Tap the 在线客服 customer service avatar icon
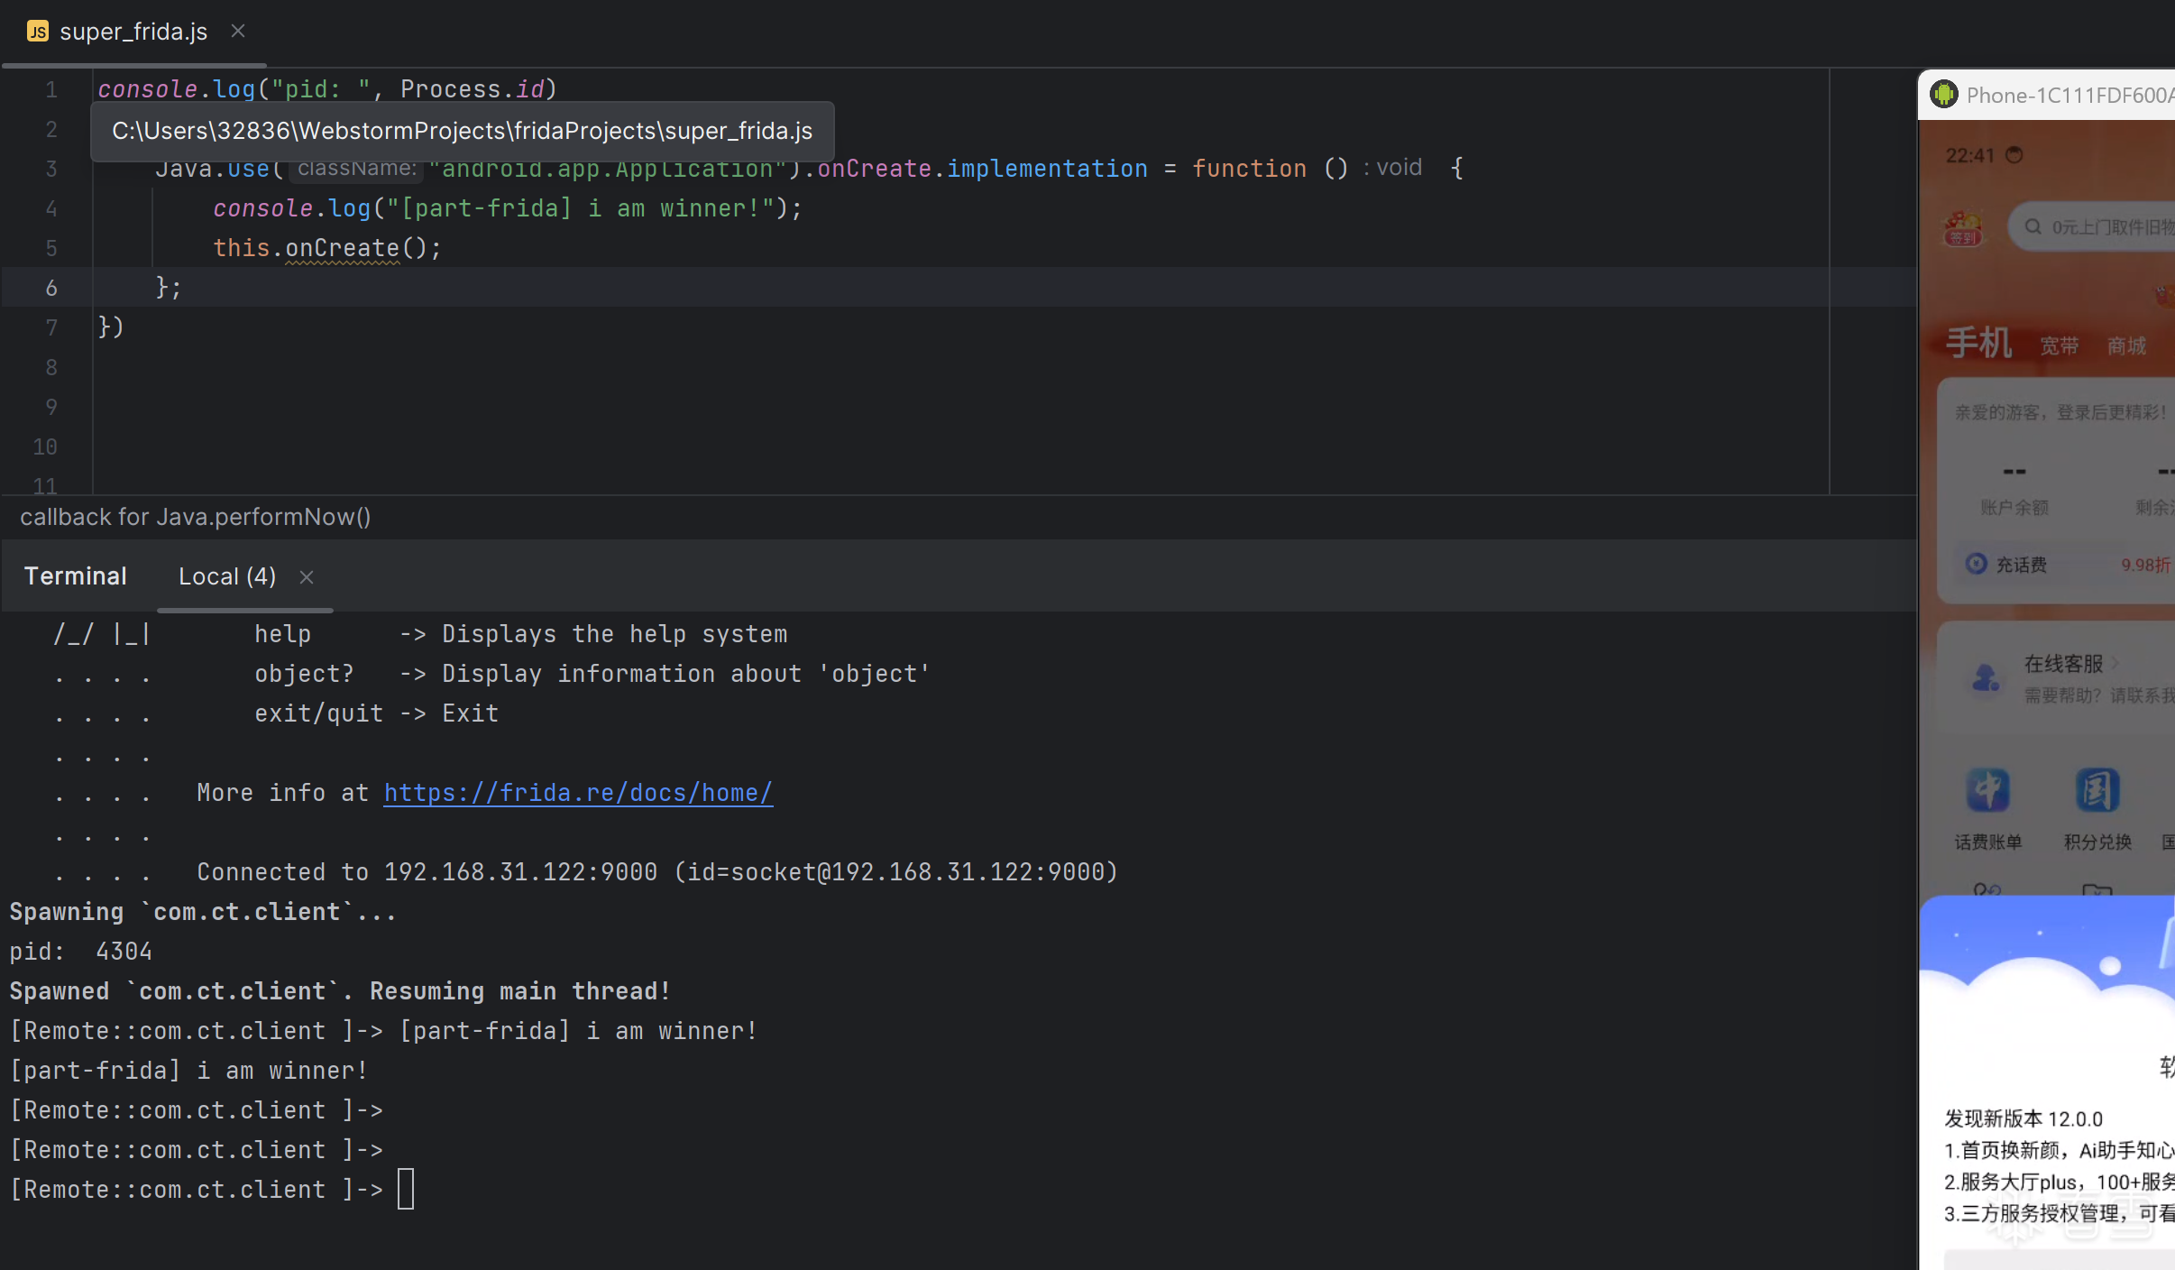The width and height of the screenshot is (2175, 1270). 1985,677
